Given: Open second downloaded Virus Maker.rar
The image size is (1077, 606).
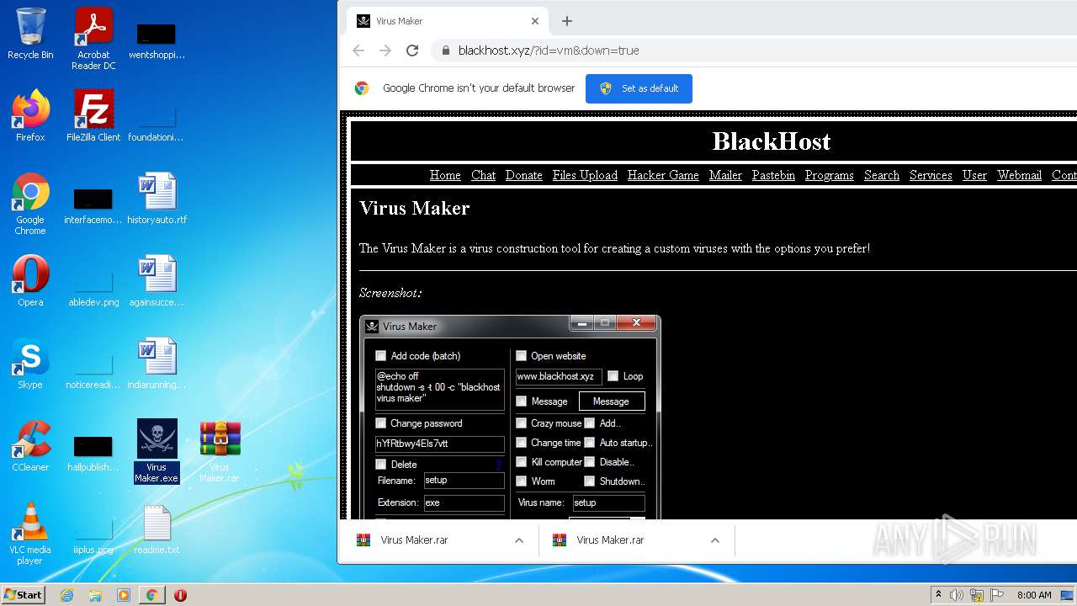Looking at the screenshot, I should [x=610, y=540].
